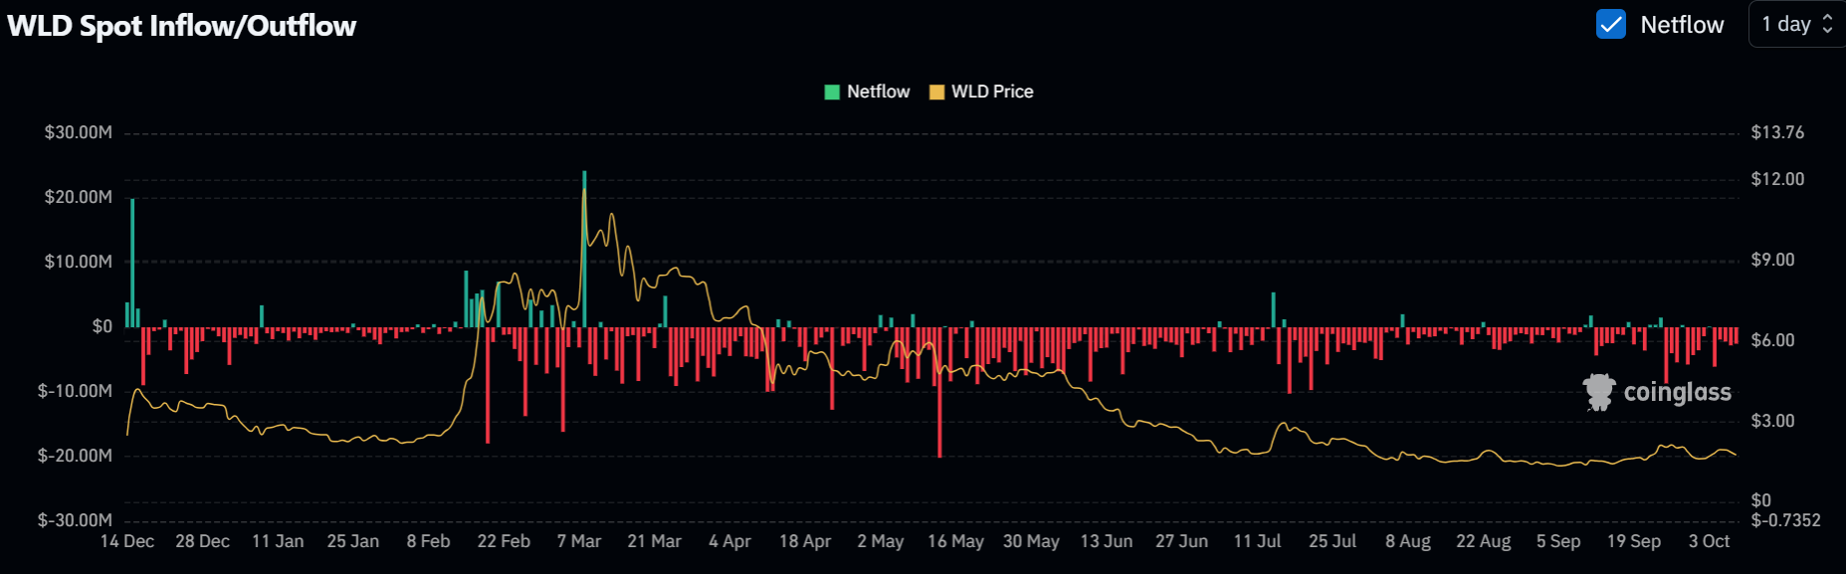Click the 8 Aug date label
Viewport: 1846px width, 574px height.
pos(1408,541)
